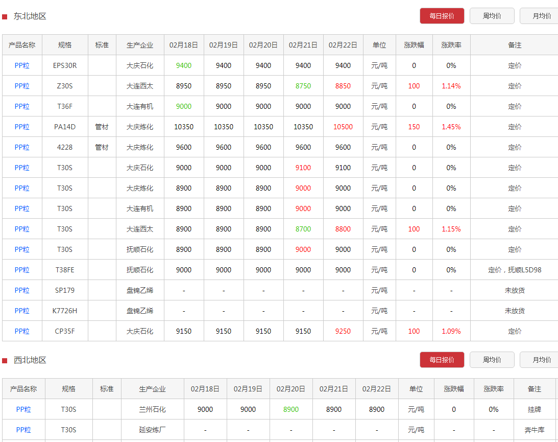Click green 8900 price in 兰州石化 row
The width and height of the screenshot is (558, 442).
[291, 410]
